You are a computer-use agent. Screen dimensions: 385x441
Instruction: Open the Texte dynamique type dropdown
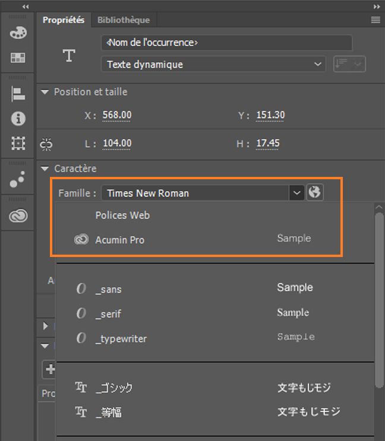coord(213,65)
